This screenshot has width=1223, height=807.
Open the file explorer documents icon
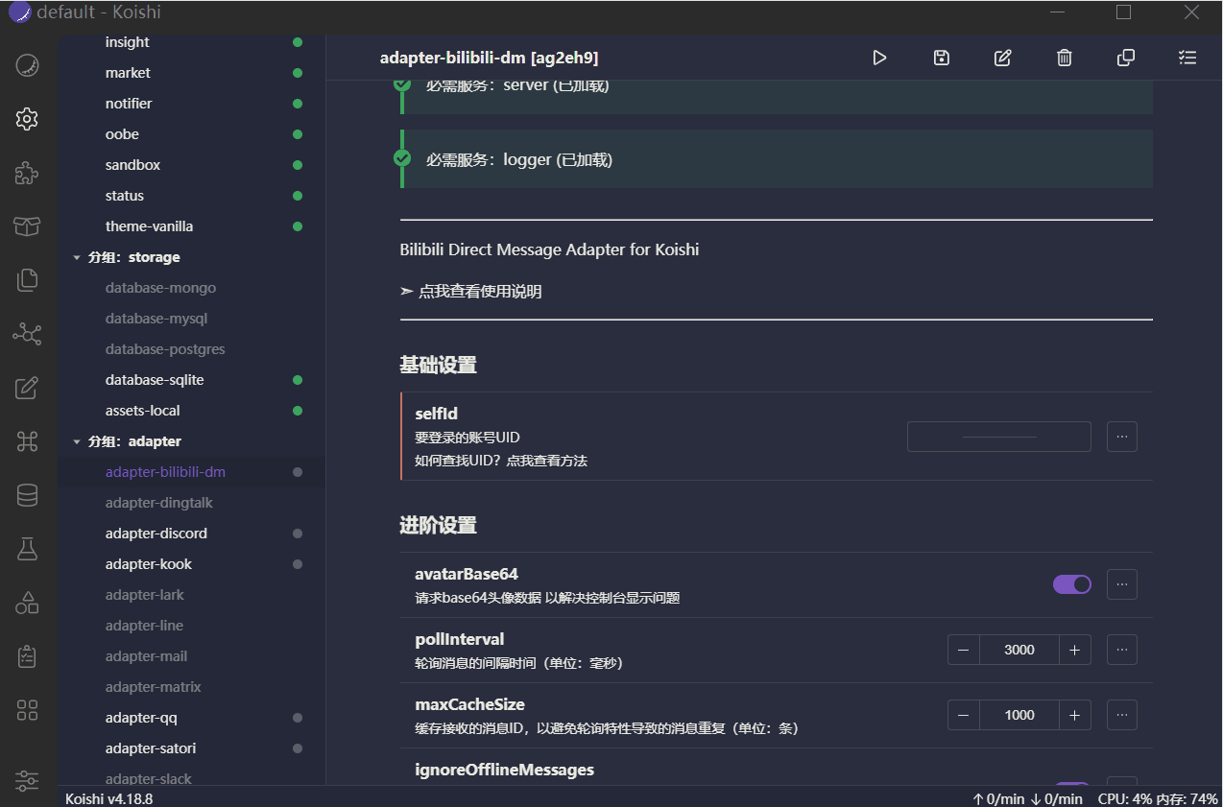(27, 280)
